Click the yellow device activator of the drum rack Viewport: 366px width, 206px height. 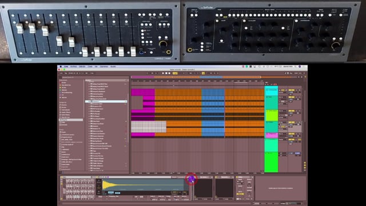tap(62, 177)
